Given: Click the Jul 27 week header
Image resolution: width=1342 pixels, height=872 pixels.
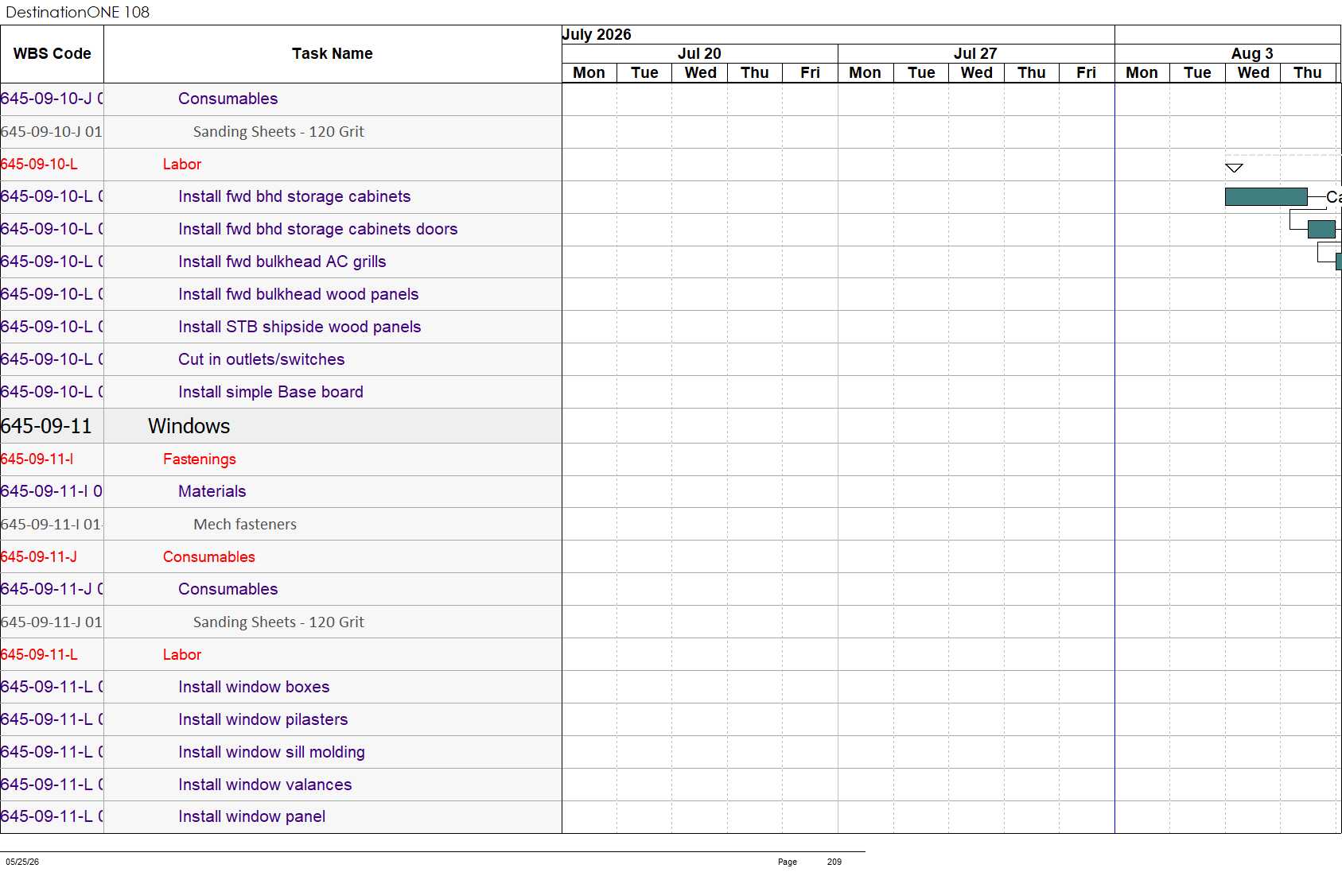Looking at the screenshot, I should (x=975, y=53).
